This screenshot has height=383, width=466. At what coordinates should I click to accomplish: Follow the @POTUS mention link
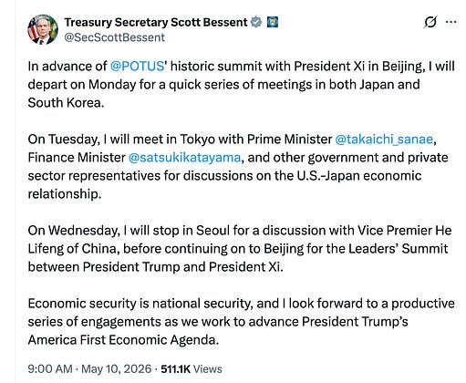[x=137, y=67]
